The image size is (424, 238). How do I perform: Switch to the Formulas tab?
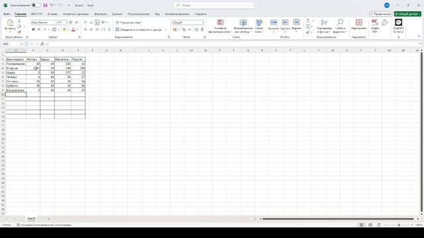tap(101, 14)
